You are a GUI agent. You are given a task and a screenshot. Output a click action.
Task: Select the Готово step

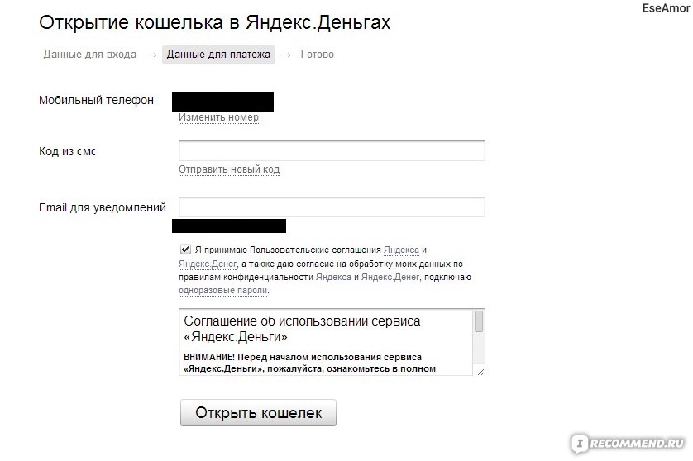point(318,55)
